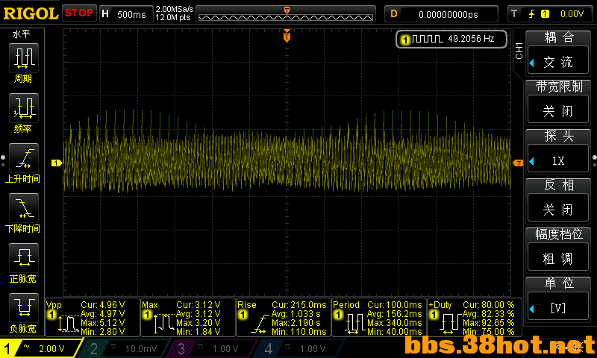Click the orange trigger position marker atop grid

click(287, 36)
